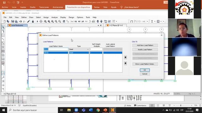Click the Perspective Toggle glasses icon

pos(93,21)
